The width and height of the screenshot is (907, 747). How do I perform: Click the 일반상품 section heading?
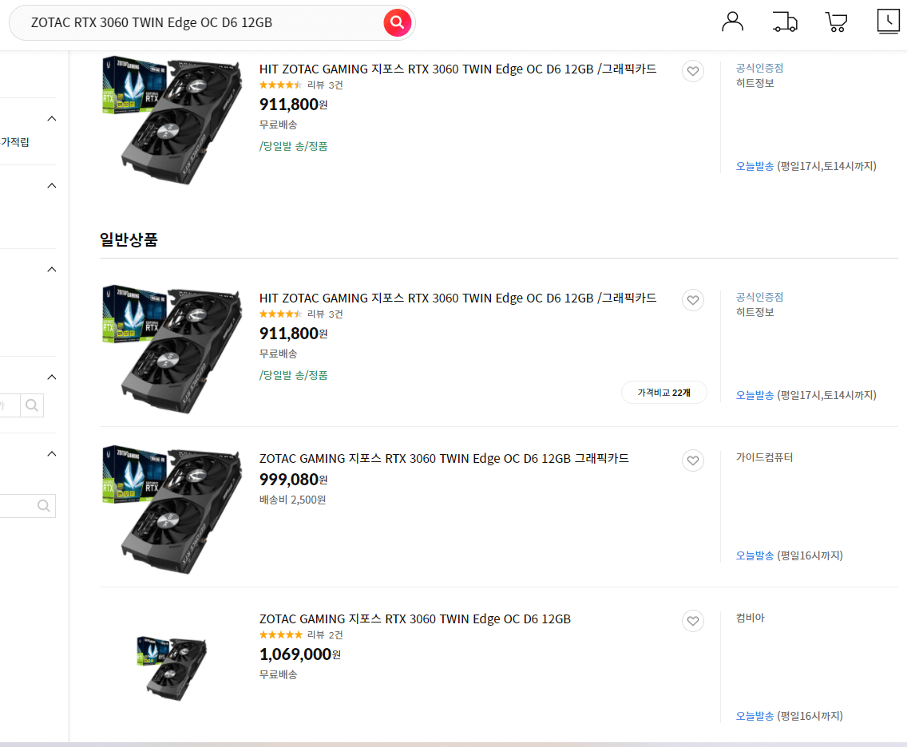[129, 239]
